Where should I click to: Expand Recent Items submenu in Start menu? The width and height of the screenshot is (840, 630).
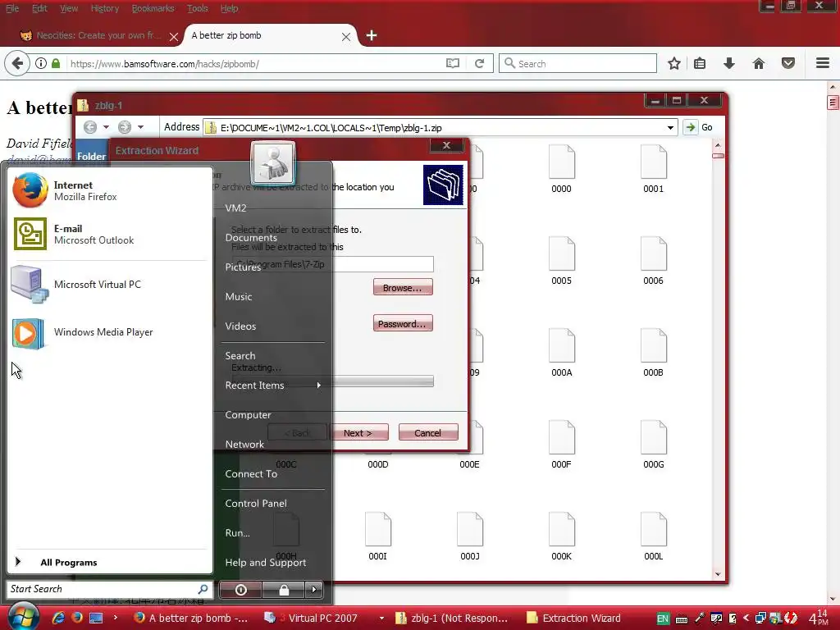tap(273, 386)
